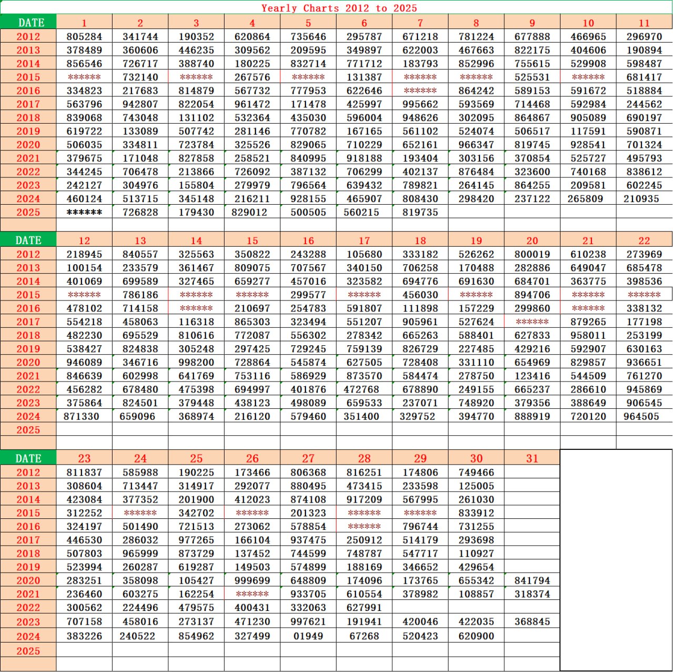Image resolution: width=673 pixels, height=672 pixels.
Task: Click the cell showing 585988
Action: (140, 472)
